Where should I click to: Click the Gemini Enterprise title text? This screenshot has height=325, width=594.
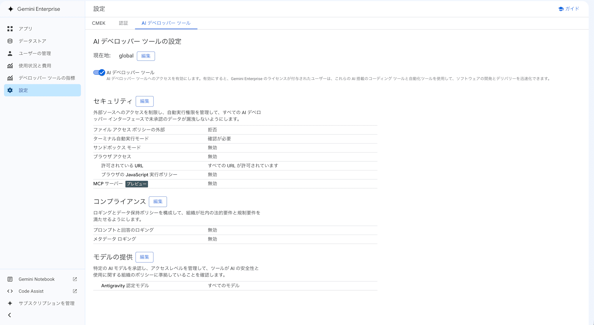pos(39,9)
